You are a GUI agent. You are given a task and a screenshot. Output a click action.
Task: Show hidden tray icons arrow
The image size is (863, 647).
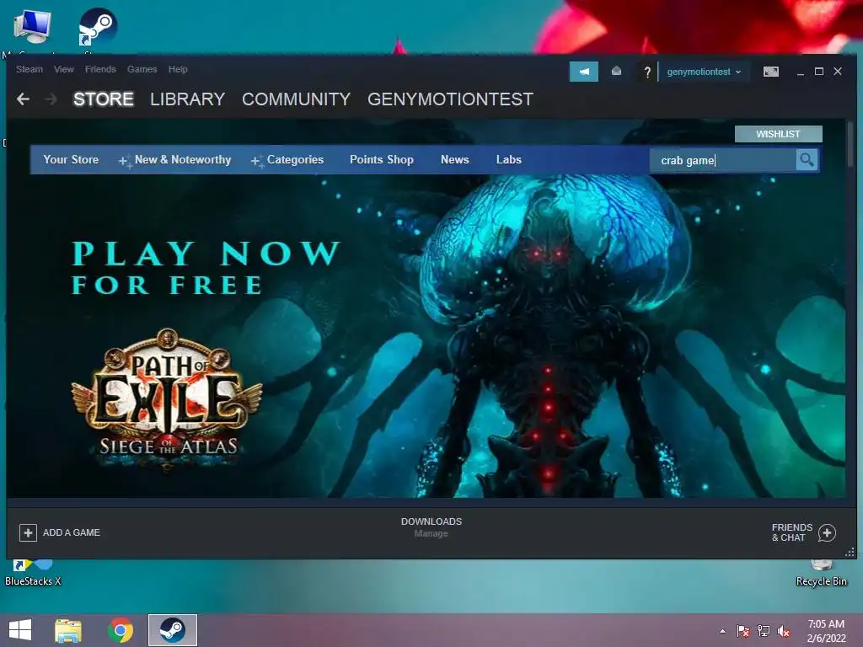[x=722, y=631]
